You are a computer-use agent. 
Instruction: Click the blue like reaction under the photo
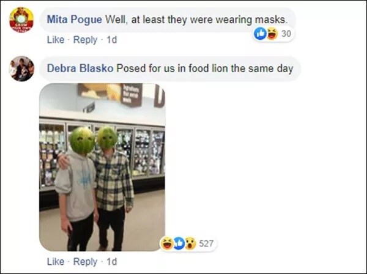coord(179,243)
